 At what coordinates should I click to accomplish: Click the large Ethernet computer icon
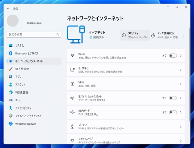click(76, 34)
